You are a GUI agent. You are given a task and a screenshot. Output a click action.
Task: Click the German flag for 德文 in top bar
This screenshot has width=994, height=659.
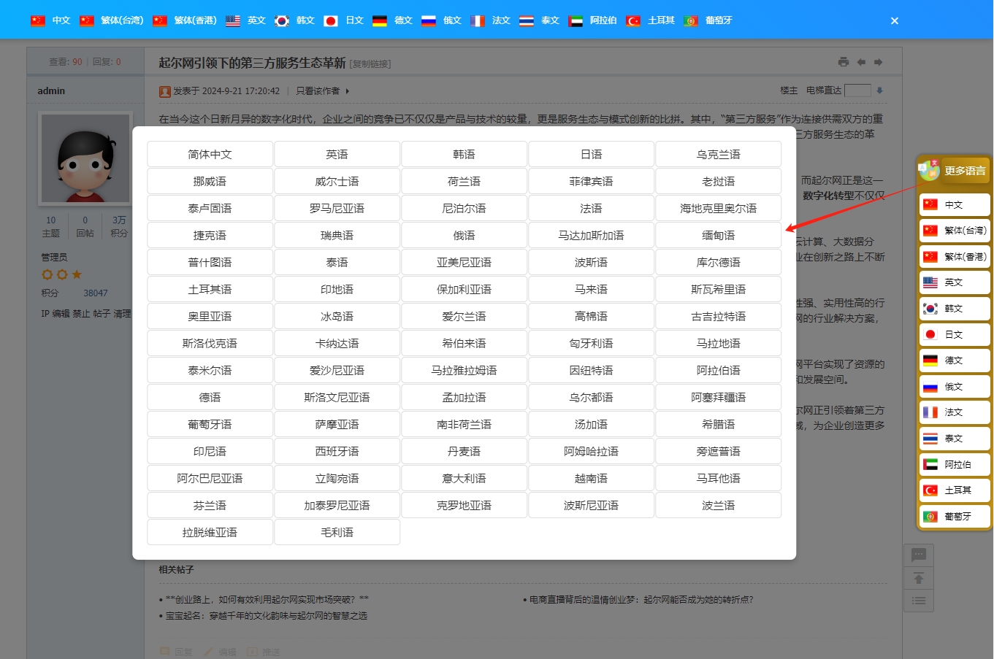380,20
